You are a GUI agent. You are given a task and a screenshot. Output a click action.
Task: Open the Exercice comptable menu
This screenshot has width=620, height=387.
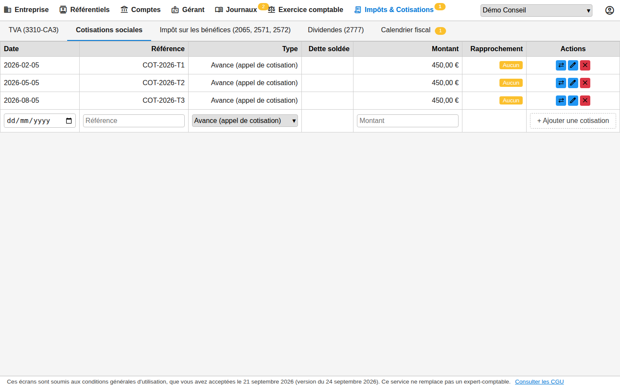coord(305,10)
